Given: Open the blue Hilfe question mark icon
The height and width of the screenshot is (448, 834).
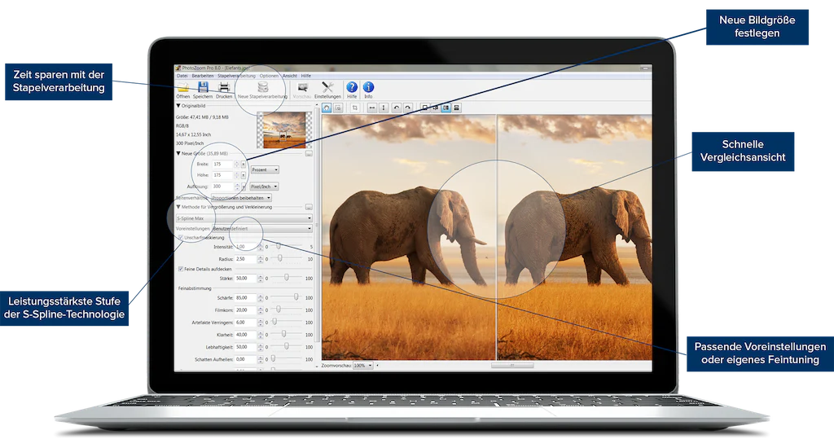Looking at the screenshot, I should click(x=352, y=87).
